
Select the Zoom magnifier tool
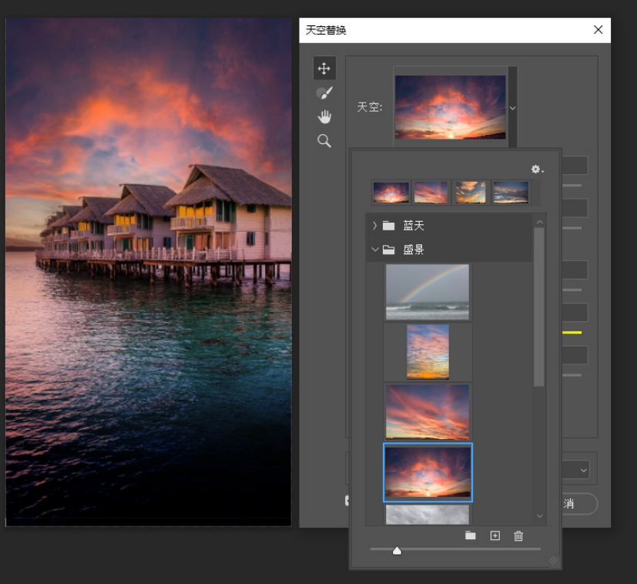coord(324,141)
